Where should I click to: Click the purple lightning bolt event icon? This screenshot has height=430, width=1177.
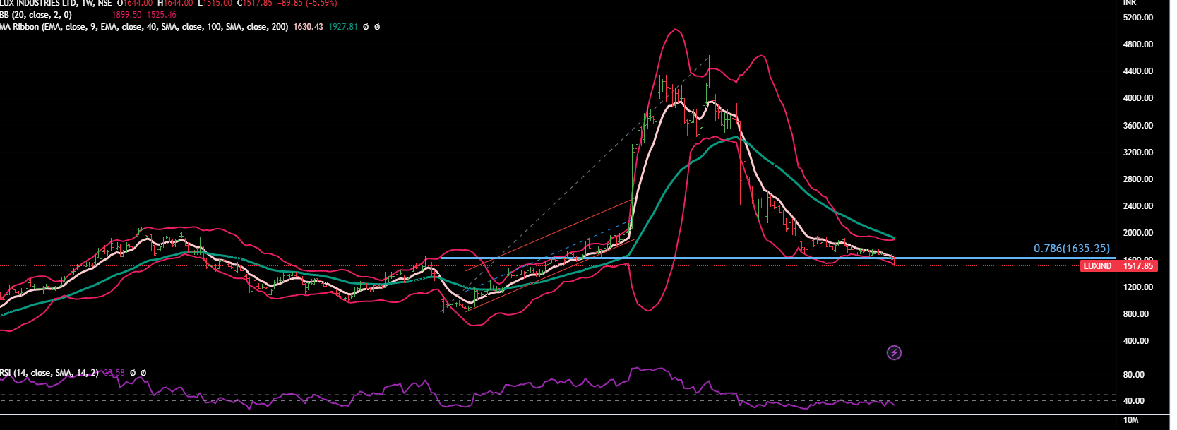[x=894, y=352]
